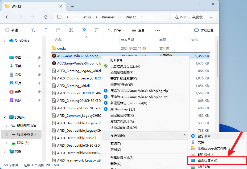The height and width of the screenshot is (169, 247).
Task: Go up one folder level
Action: (33, 17)
